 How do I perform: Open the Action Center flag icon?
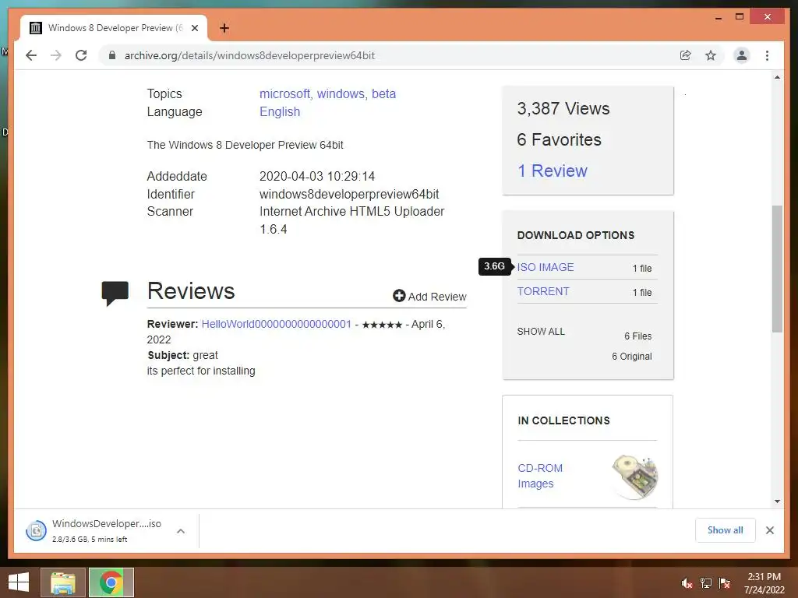725,583
